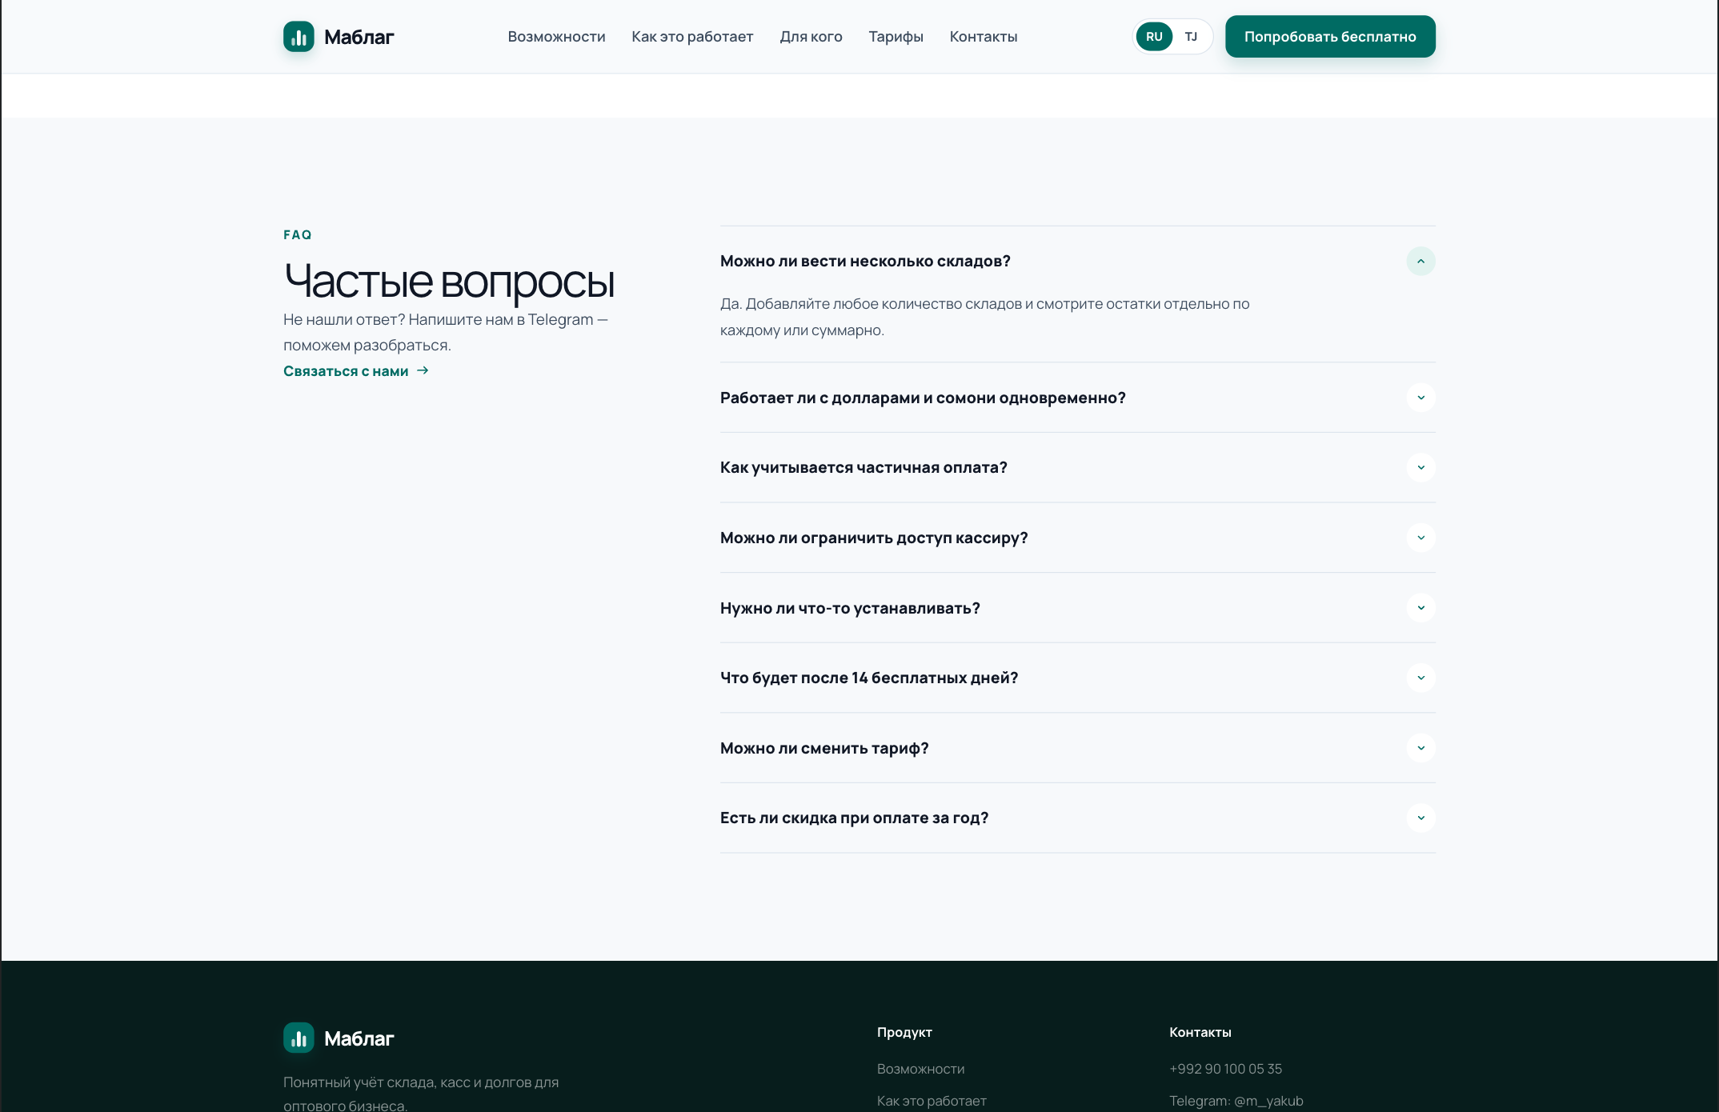Switch language to RU

pos(1154,37)
